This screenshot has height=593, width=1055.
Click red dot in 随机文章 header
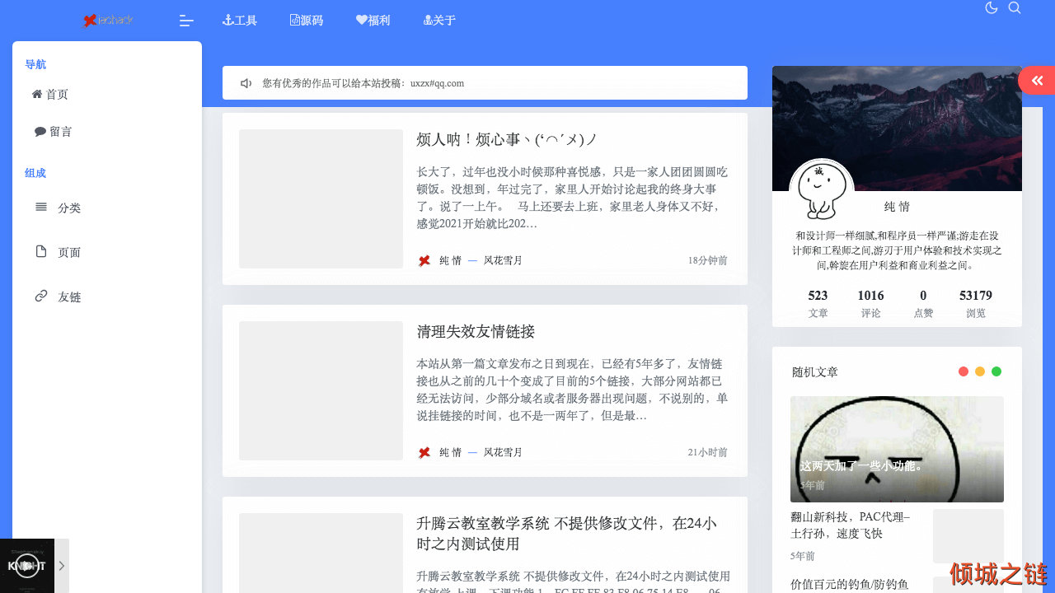click(964, 371)
